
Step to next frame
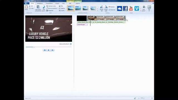click(x=53, y=50)
